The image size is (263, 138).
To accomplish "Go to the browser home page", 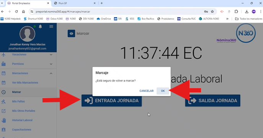I will [x=23, y=11].
